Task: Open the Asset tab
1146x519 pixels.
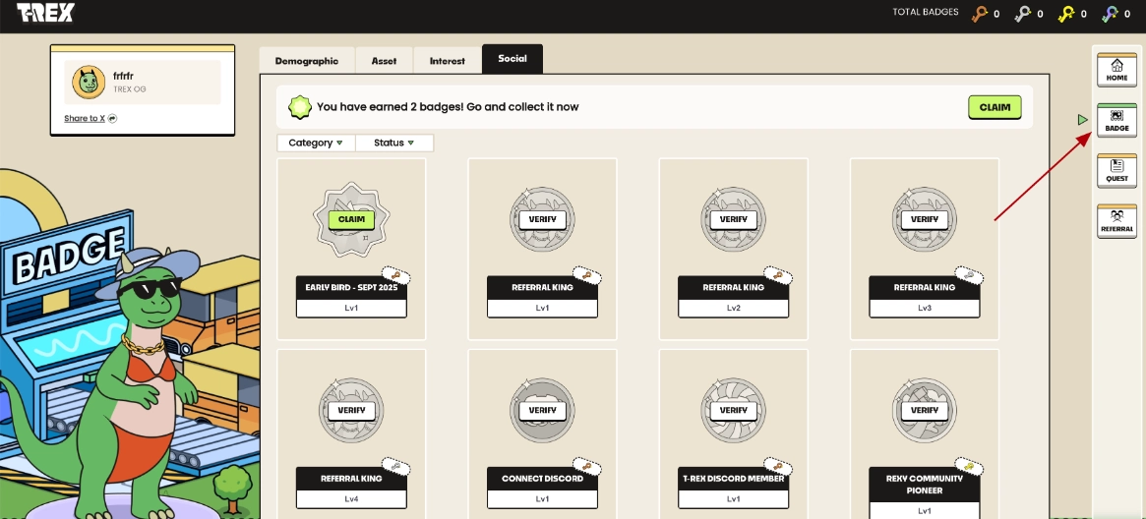Action: tap(384, 61)
